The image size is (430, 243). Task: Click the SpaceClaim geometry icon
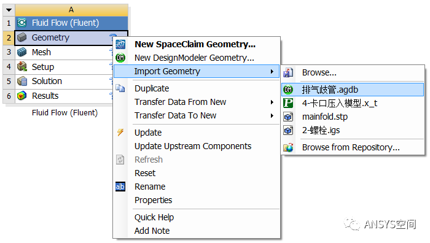120,44
